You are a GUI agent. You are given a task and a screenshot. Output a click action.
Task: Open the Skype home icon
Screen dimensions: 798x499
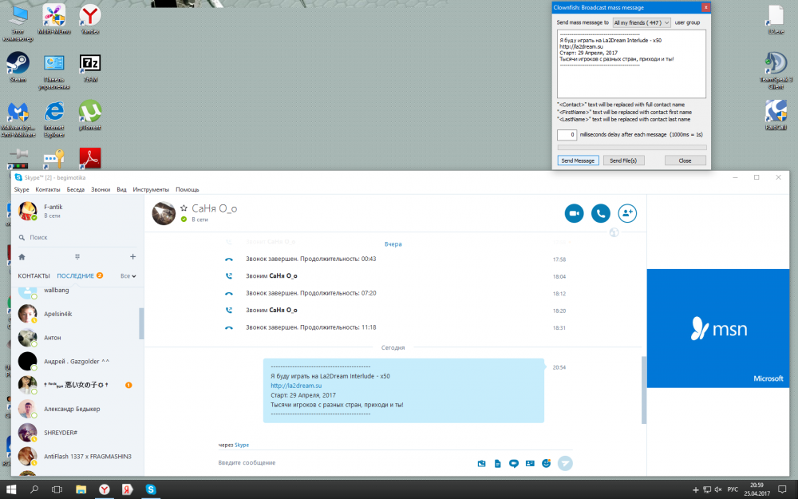click(x=22, y=257)
